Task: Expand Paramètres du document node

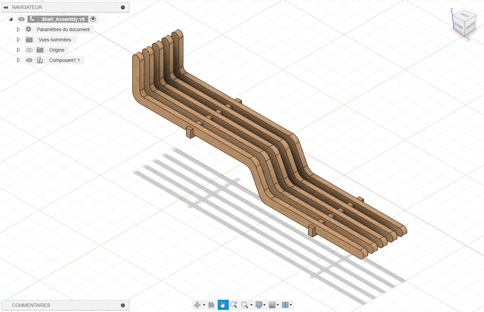Action: pos(19,29)
